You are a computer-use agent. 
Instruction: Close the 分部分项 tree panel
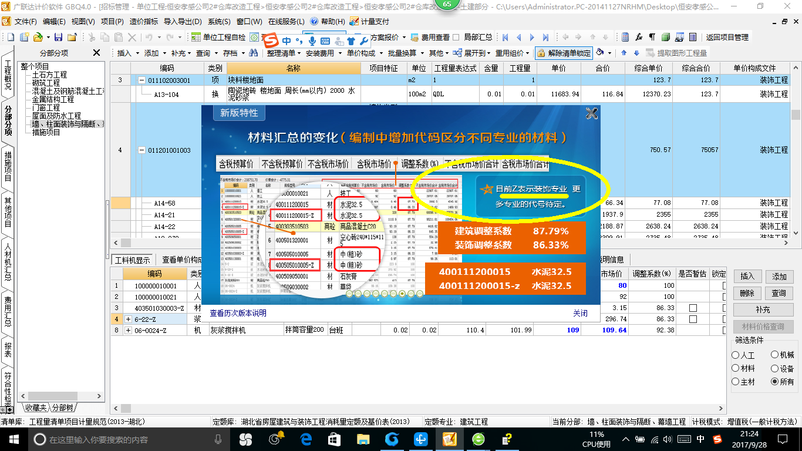point(96,53)
